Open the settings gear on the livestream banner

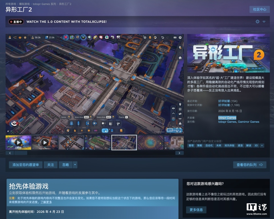(257, 21)
